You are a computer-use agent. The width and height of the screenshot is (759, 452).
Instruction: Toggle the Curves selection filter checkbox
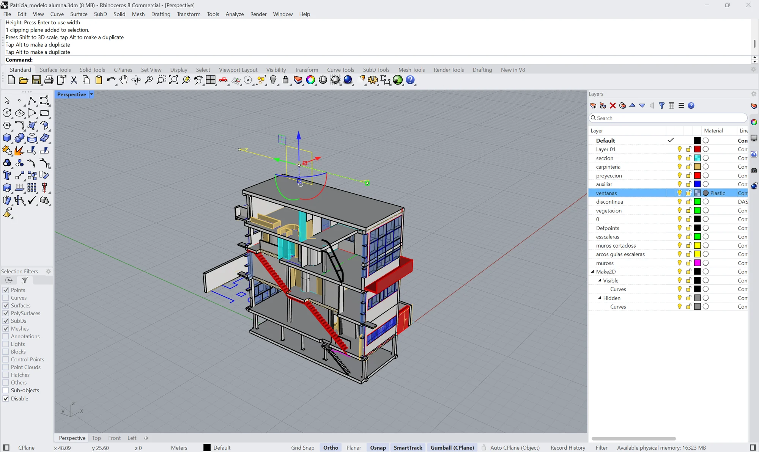tap(6, 298)
